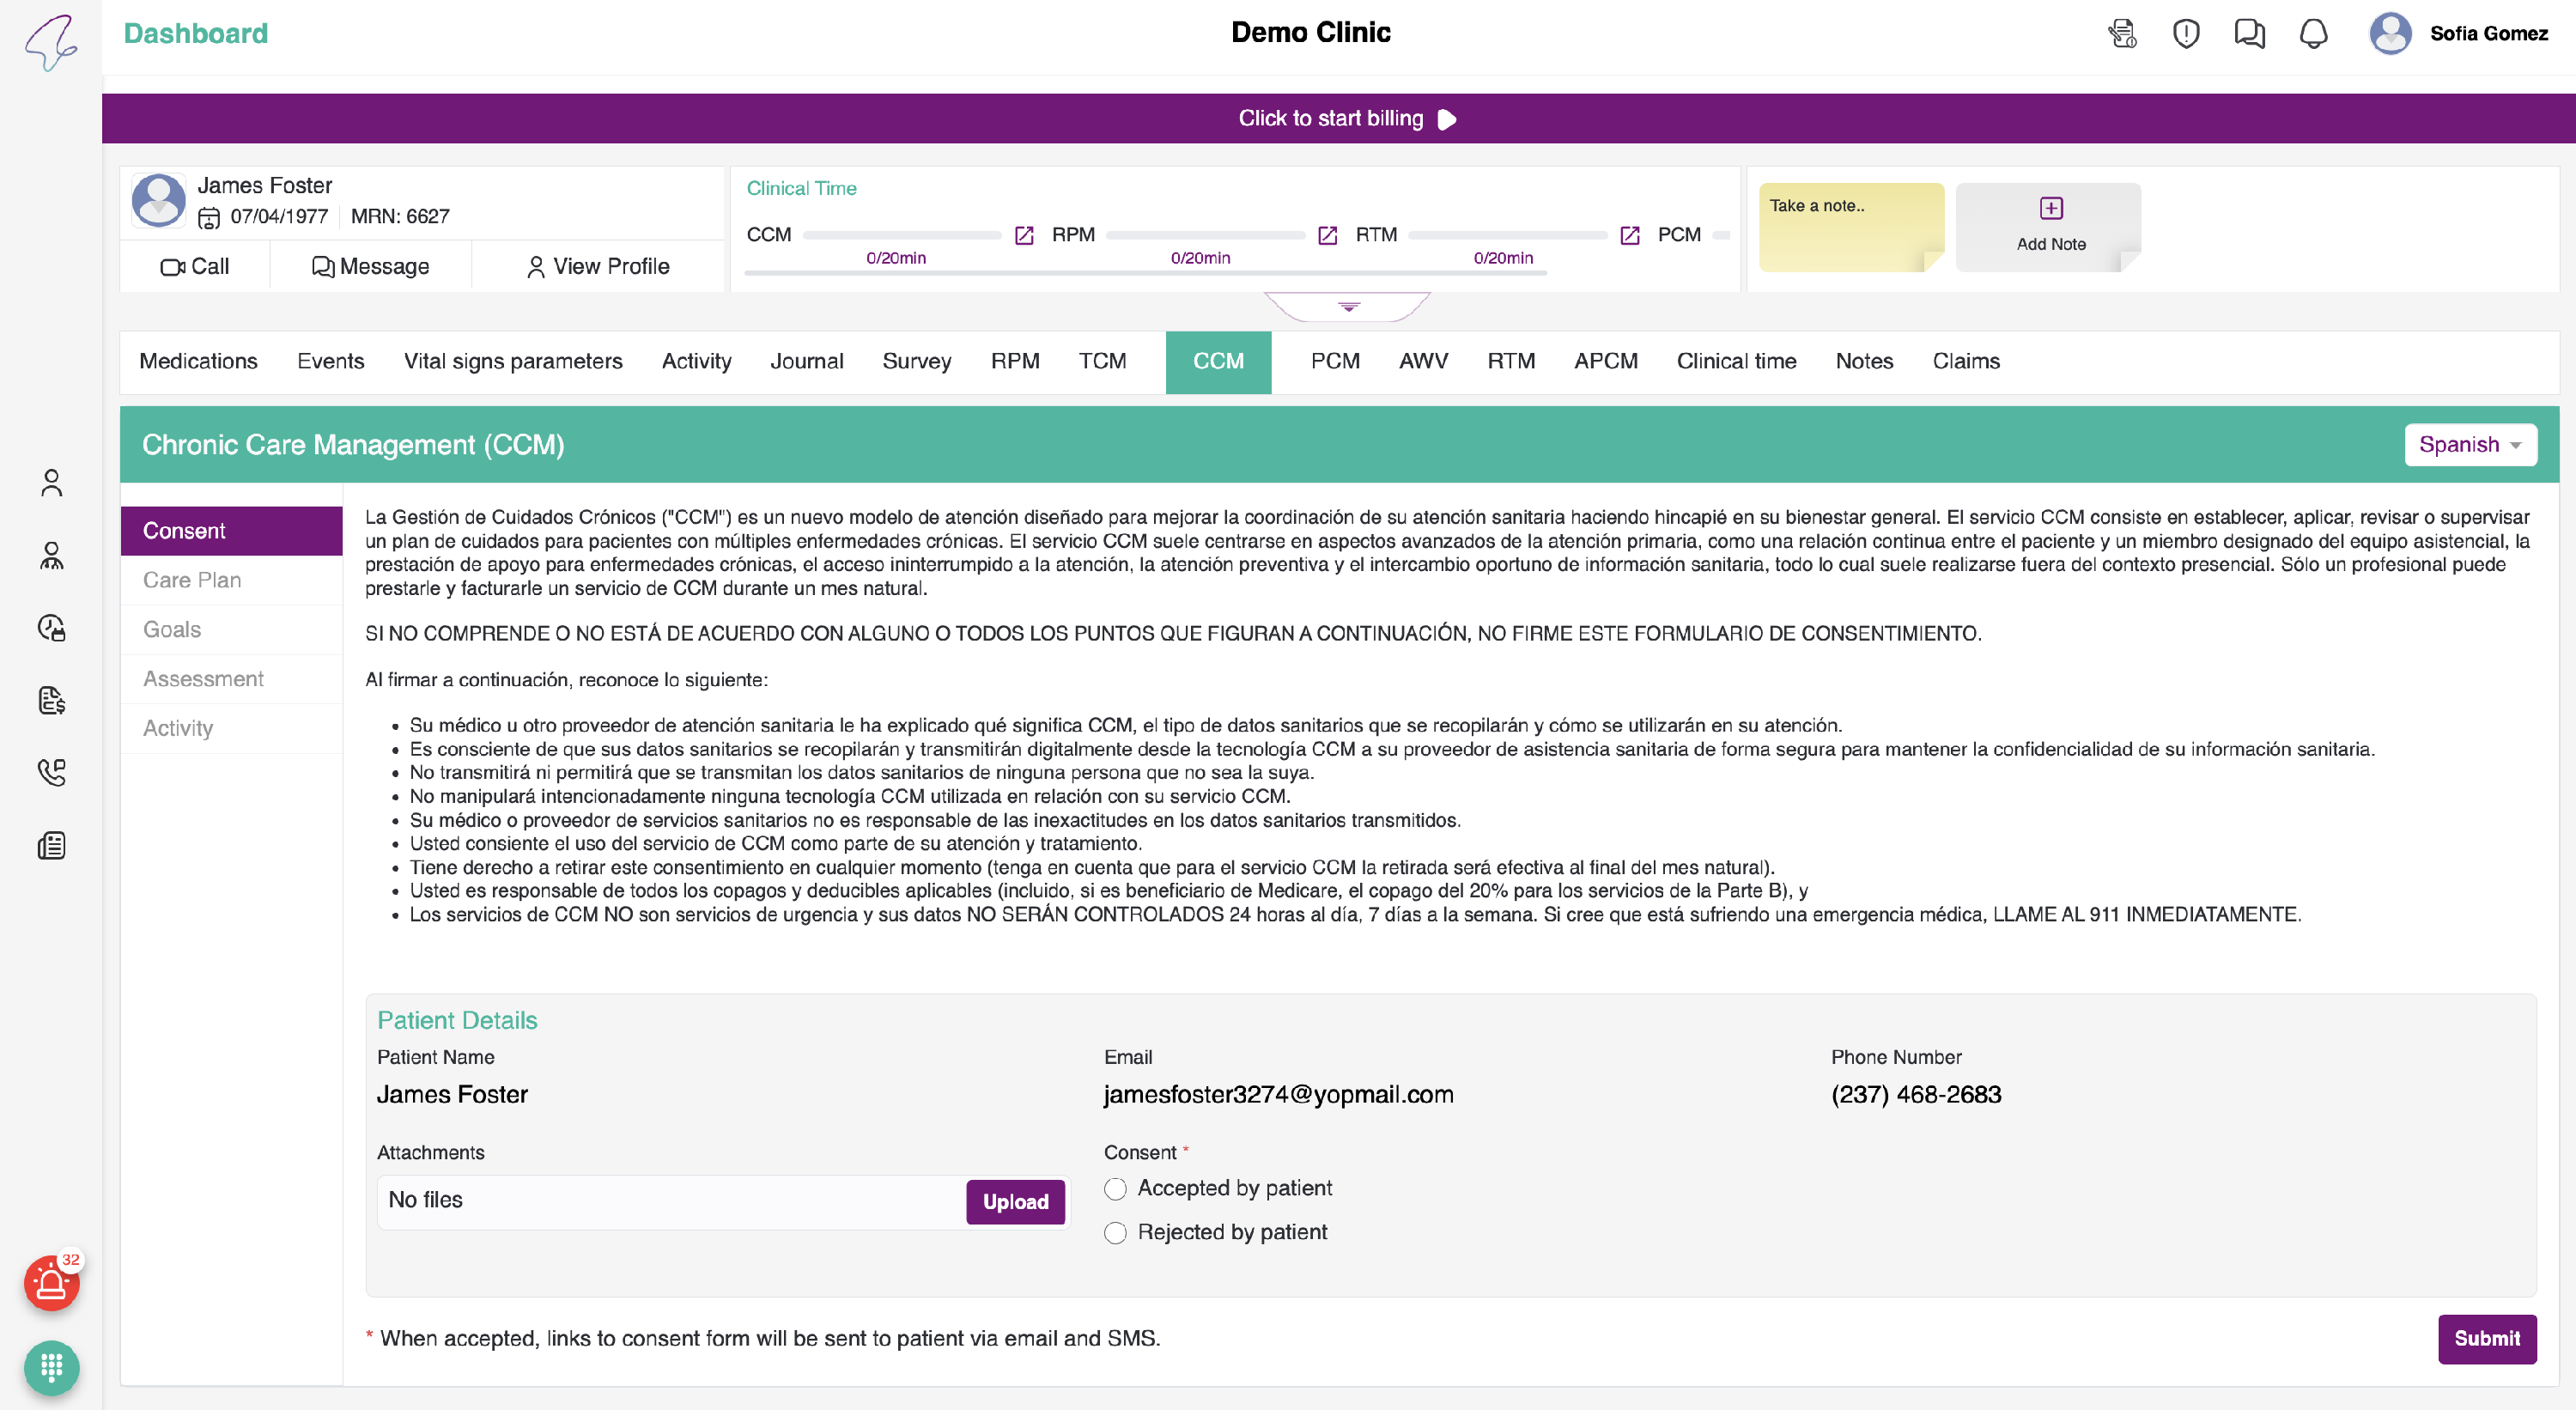Screen dimensions: 2576x1410
Task: Click the phone calls icon in sidebar
Action: click(51, 772)
